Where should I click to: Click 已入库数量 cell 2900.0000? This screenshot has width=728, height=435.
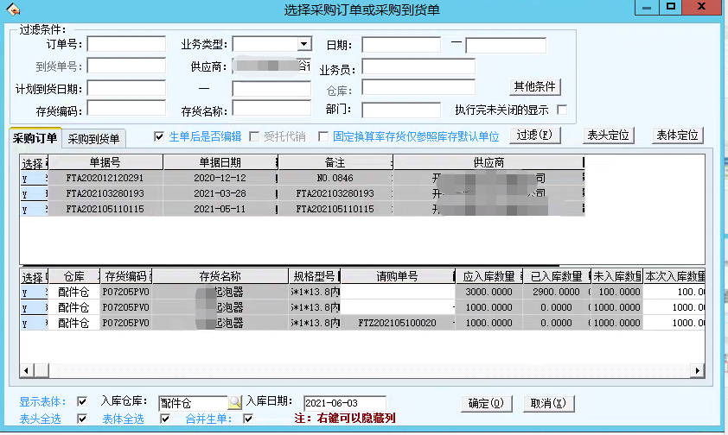(556, 292)
